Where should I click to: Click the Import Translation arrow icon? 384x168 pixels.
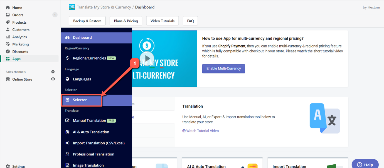click(x=67, y=143)
